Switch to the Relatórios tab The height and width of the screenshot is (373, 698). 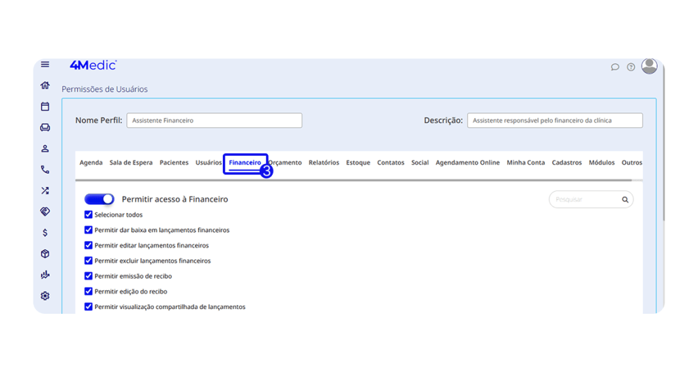[x=324, y=163]
